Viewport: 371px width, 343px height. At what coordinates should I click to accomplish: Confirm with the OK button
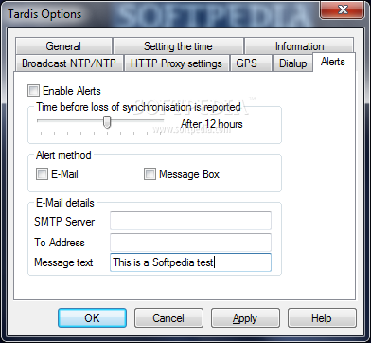(x=92, y=317)
